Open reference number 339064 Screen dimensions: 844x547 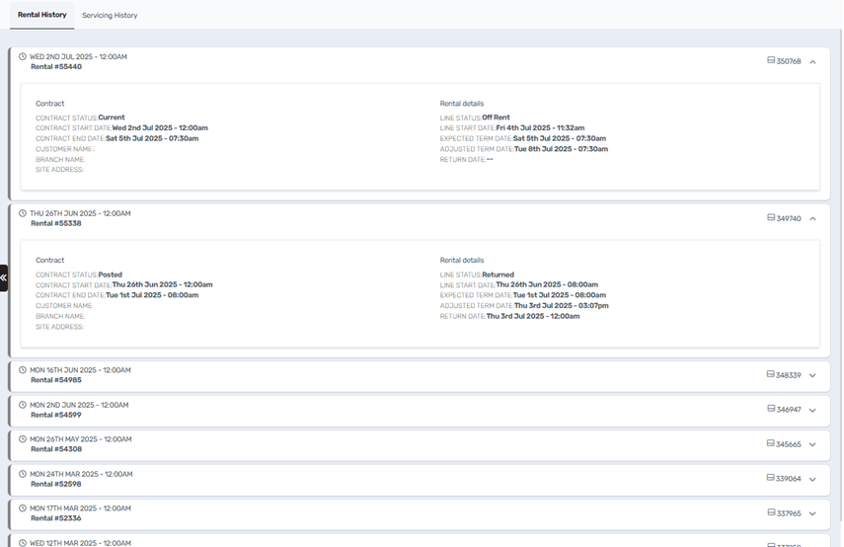788,479
